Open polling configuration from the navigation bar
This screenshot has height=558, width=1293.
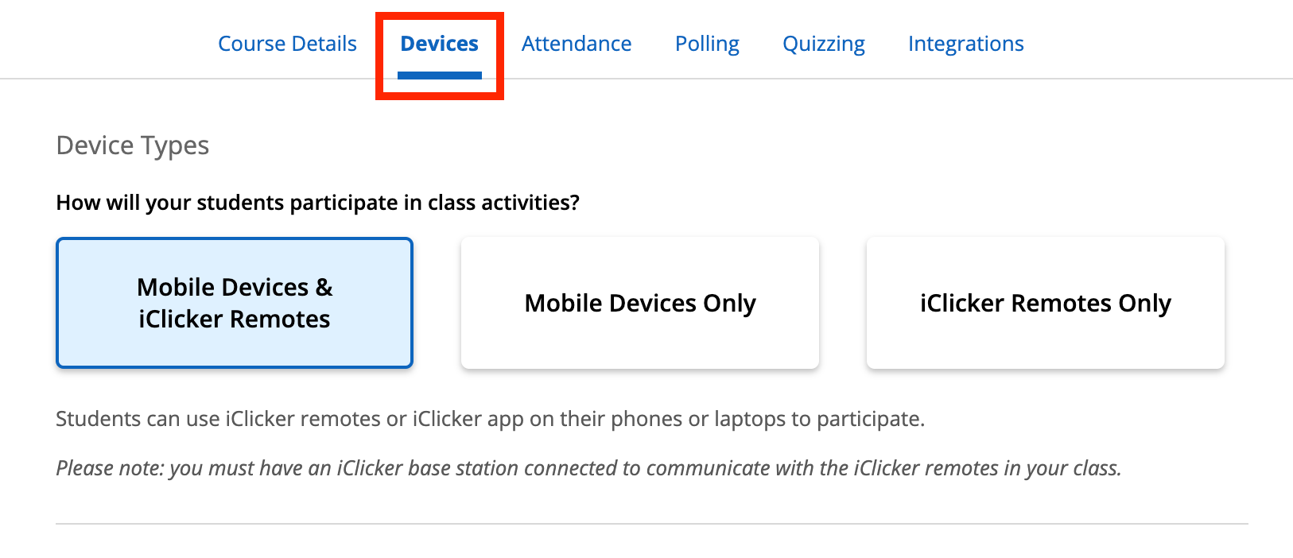706,44
